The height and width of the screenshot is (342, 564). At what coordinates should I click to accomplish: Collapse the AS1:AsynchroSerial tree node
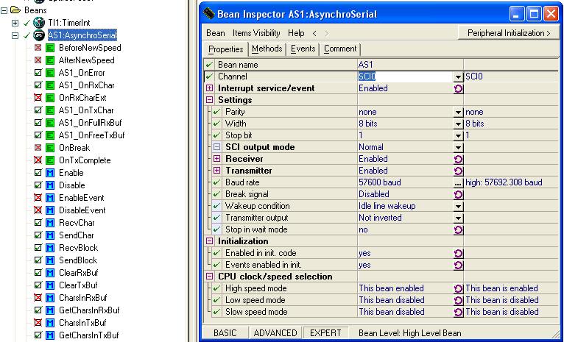pos(15,35)
